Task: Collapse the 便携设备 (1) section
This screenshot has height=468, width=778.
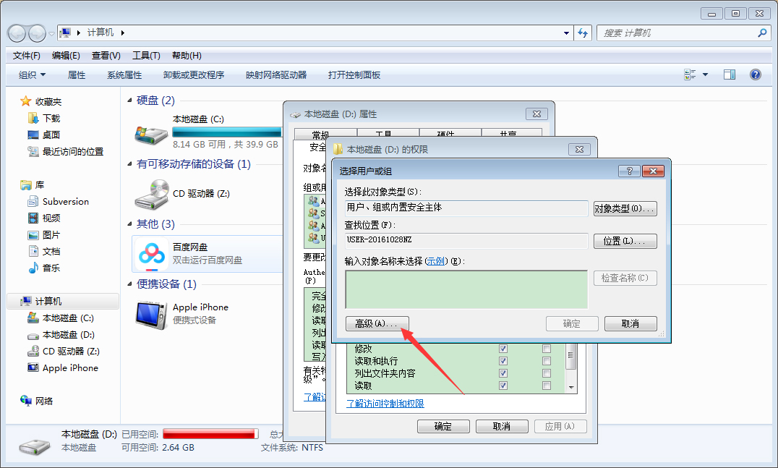Action: point(129,284)
